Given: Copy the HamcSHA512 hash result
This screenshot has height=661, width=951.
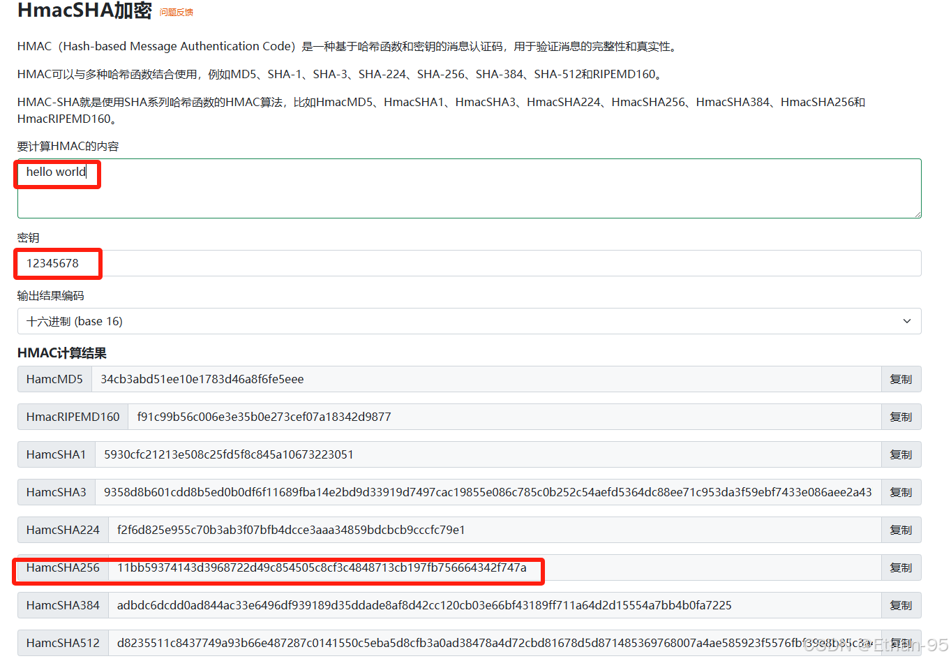Looking at the screenshot, I should coord(900,643).
